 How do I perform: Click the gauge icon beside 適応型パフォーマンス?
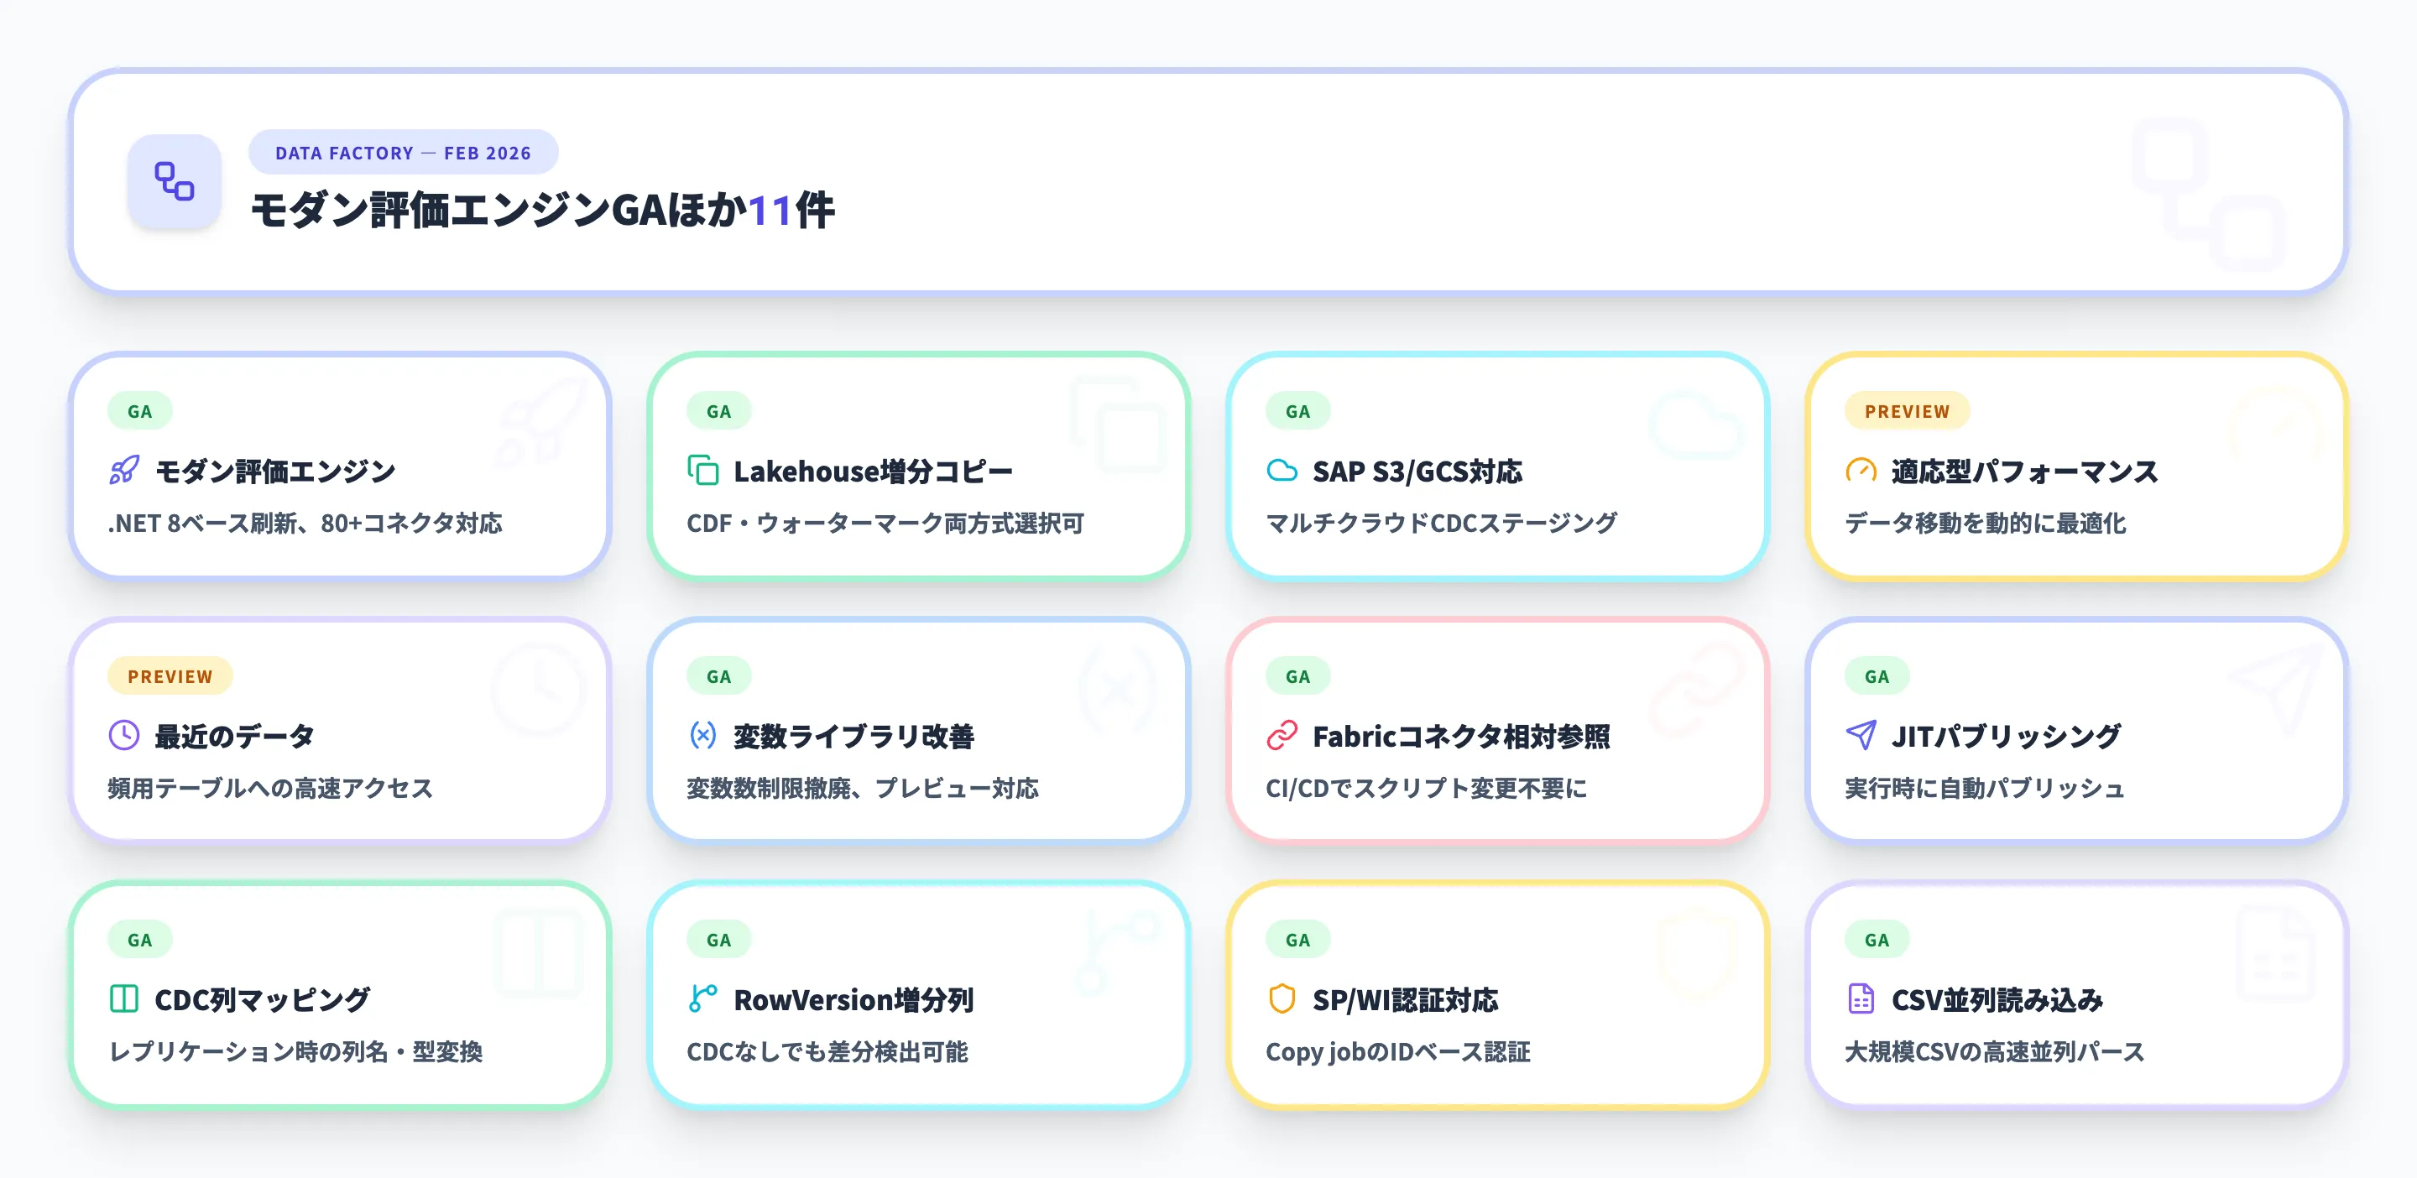(1862, 472)
